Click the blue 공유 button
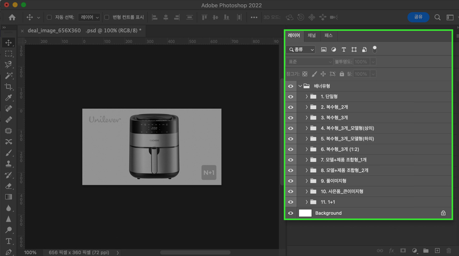The image size is (459, 256). [418, 17]
